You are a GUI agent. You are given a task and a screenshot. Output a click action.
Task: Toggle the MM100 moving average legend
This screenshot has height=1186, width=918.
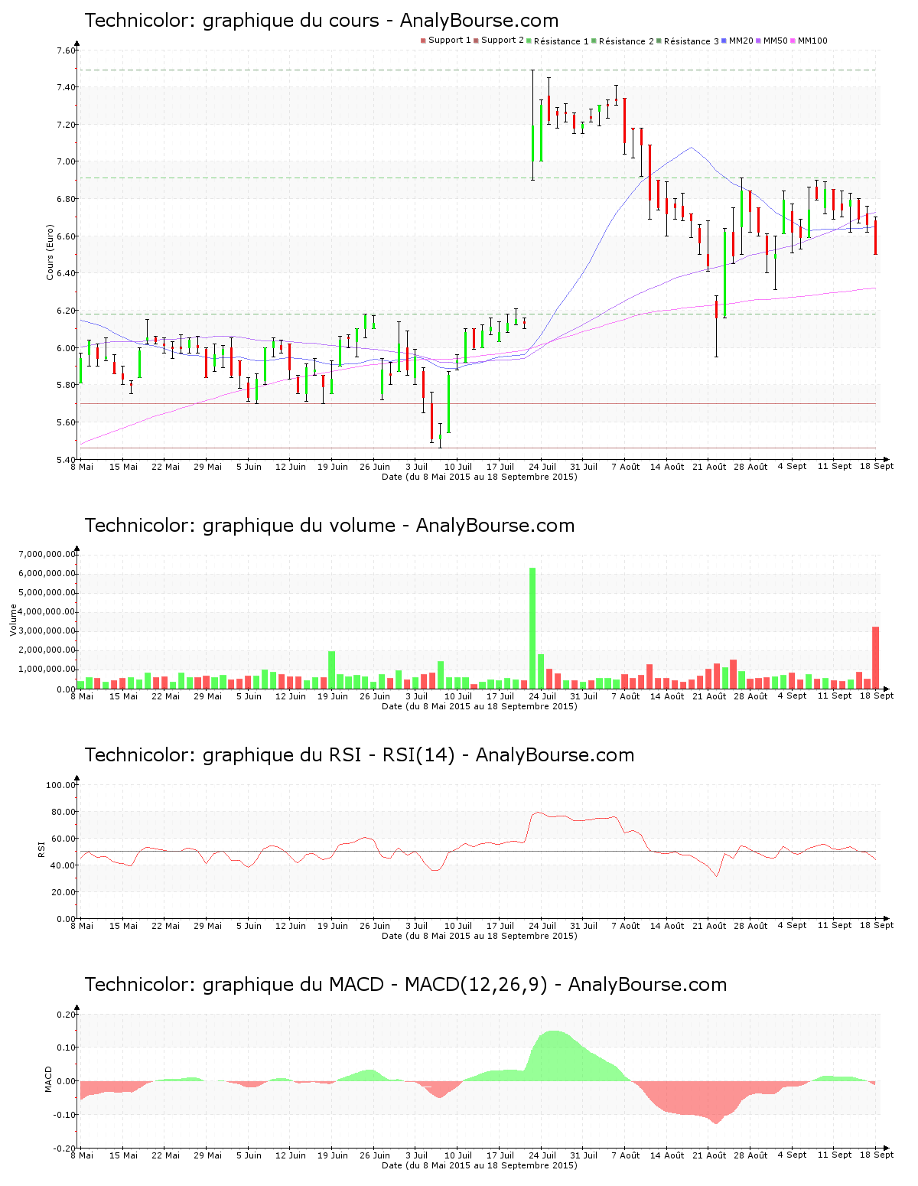812,41
